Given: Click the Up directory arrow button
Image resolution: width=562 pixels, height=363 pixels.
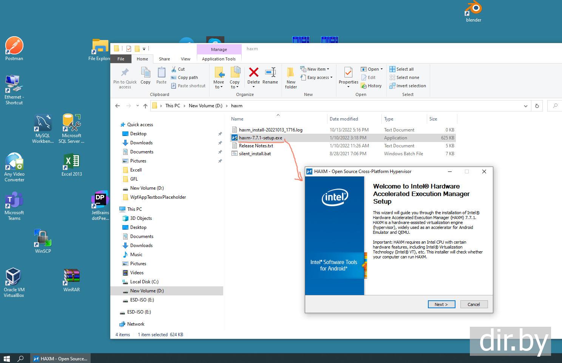Looking at the screenshot, I should point(145,106).
